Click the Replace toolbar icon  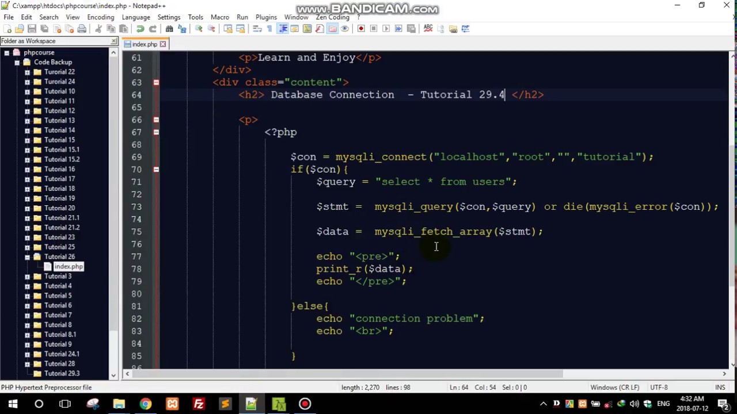tap(182, 29)
